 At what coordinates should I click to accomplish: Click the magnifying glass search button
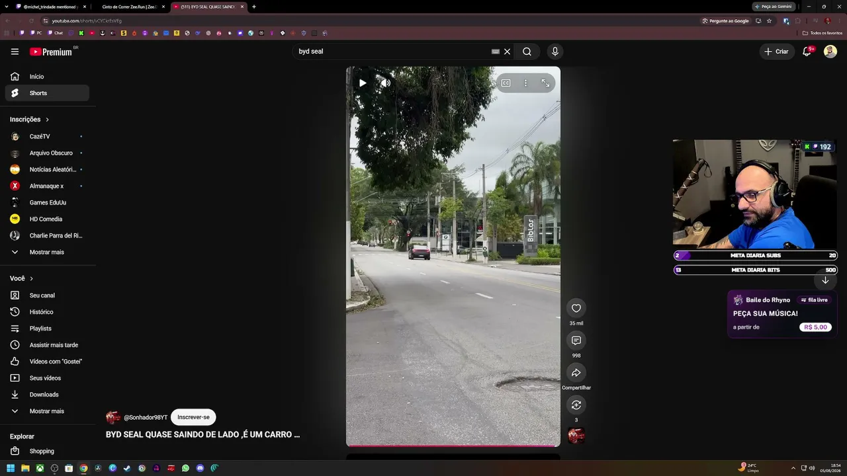tap(527, 52)
